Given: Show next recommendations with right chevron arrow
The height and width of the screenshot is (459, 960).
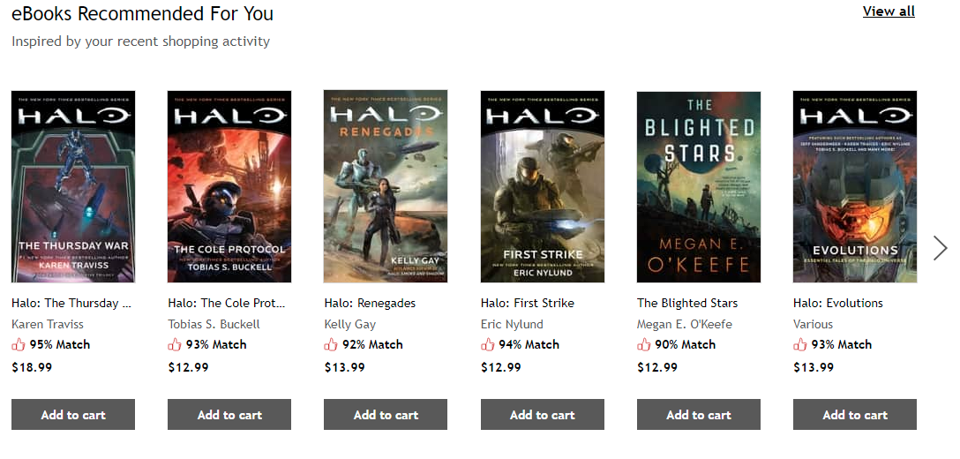Looking at the screenshot, I should pos(940,248).
